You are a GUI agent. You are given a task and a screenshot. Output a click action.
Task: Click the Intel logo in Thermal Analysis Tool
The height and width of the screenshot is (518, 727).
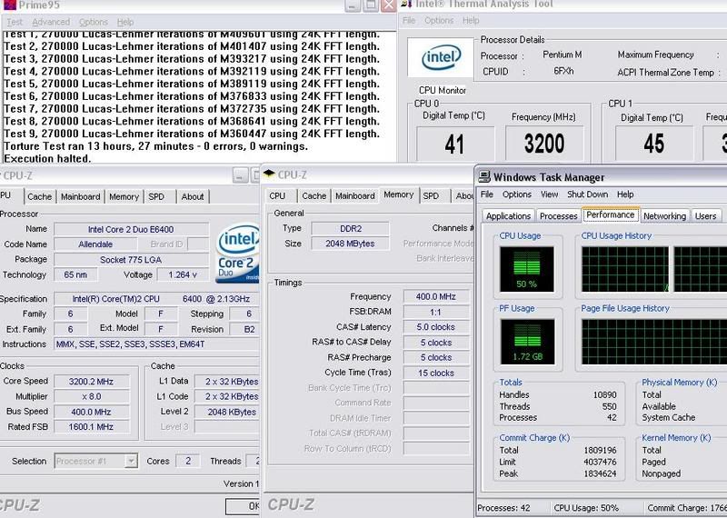click(x=441, y=57)
